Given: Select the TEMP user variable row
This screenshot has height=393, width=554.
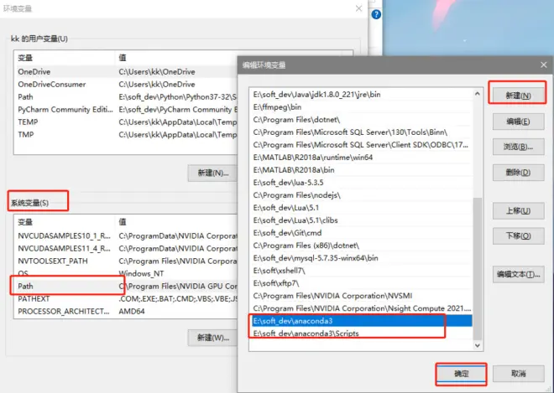Looking at the screenshot, I should click(x=127, y=122).
